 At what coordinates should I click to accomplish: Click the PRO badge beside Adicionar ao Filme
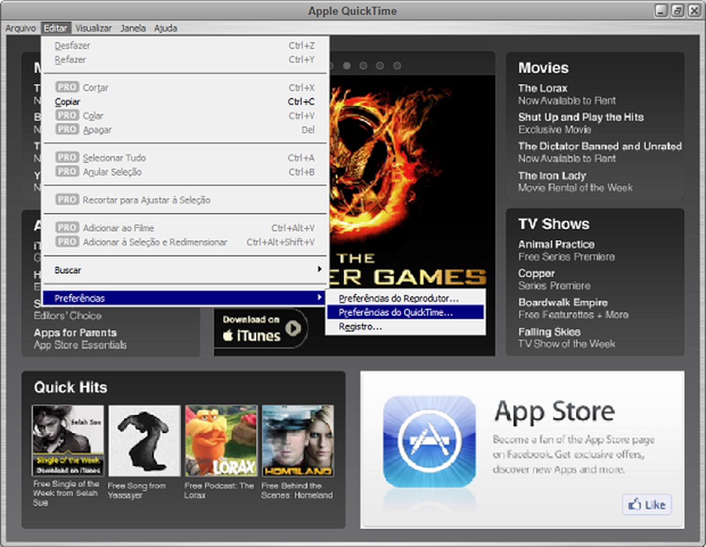pos(67,228)
